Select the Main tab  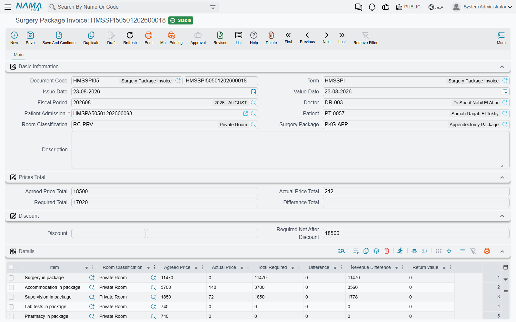pyautogui.click(x=19, y=55)
